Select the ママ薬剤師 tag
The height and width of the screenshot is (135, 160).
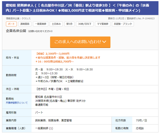click(102, 24)
